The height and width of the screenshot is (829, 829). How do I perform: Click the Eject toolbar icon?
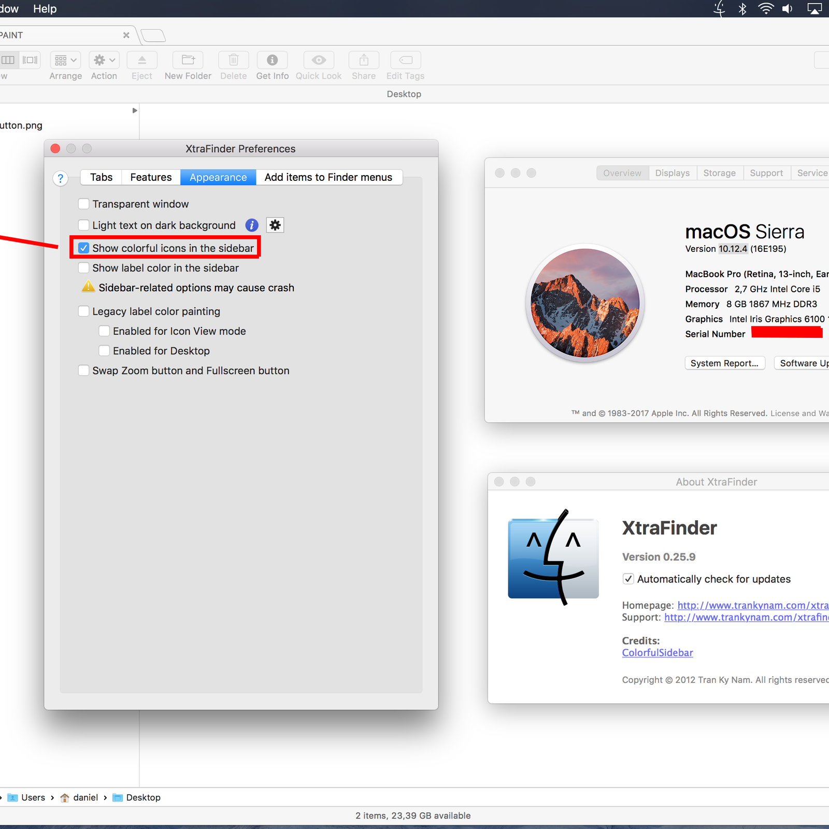coord(142,60)
